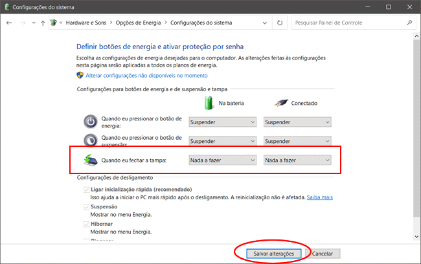Toggle Ligar inicialização rápida checkbox

[86, 189]
